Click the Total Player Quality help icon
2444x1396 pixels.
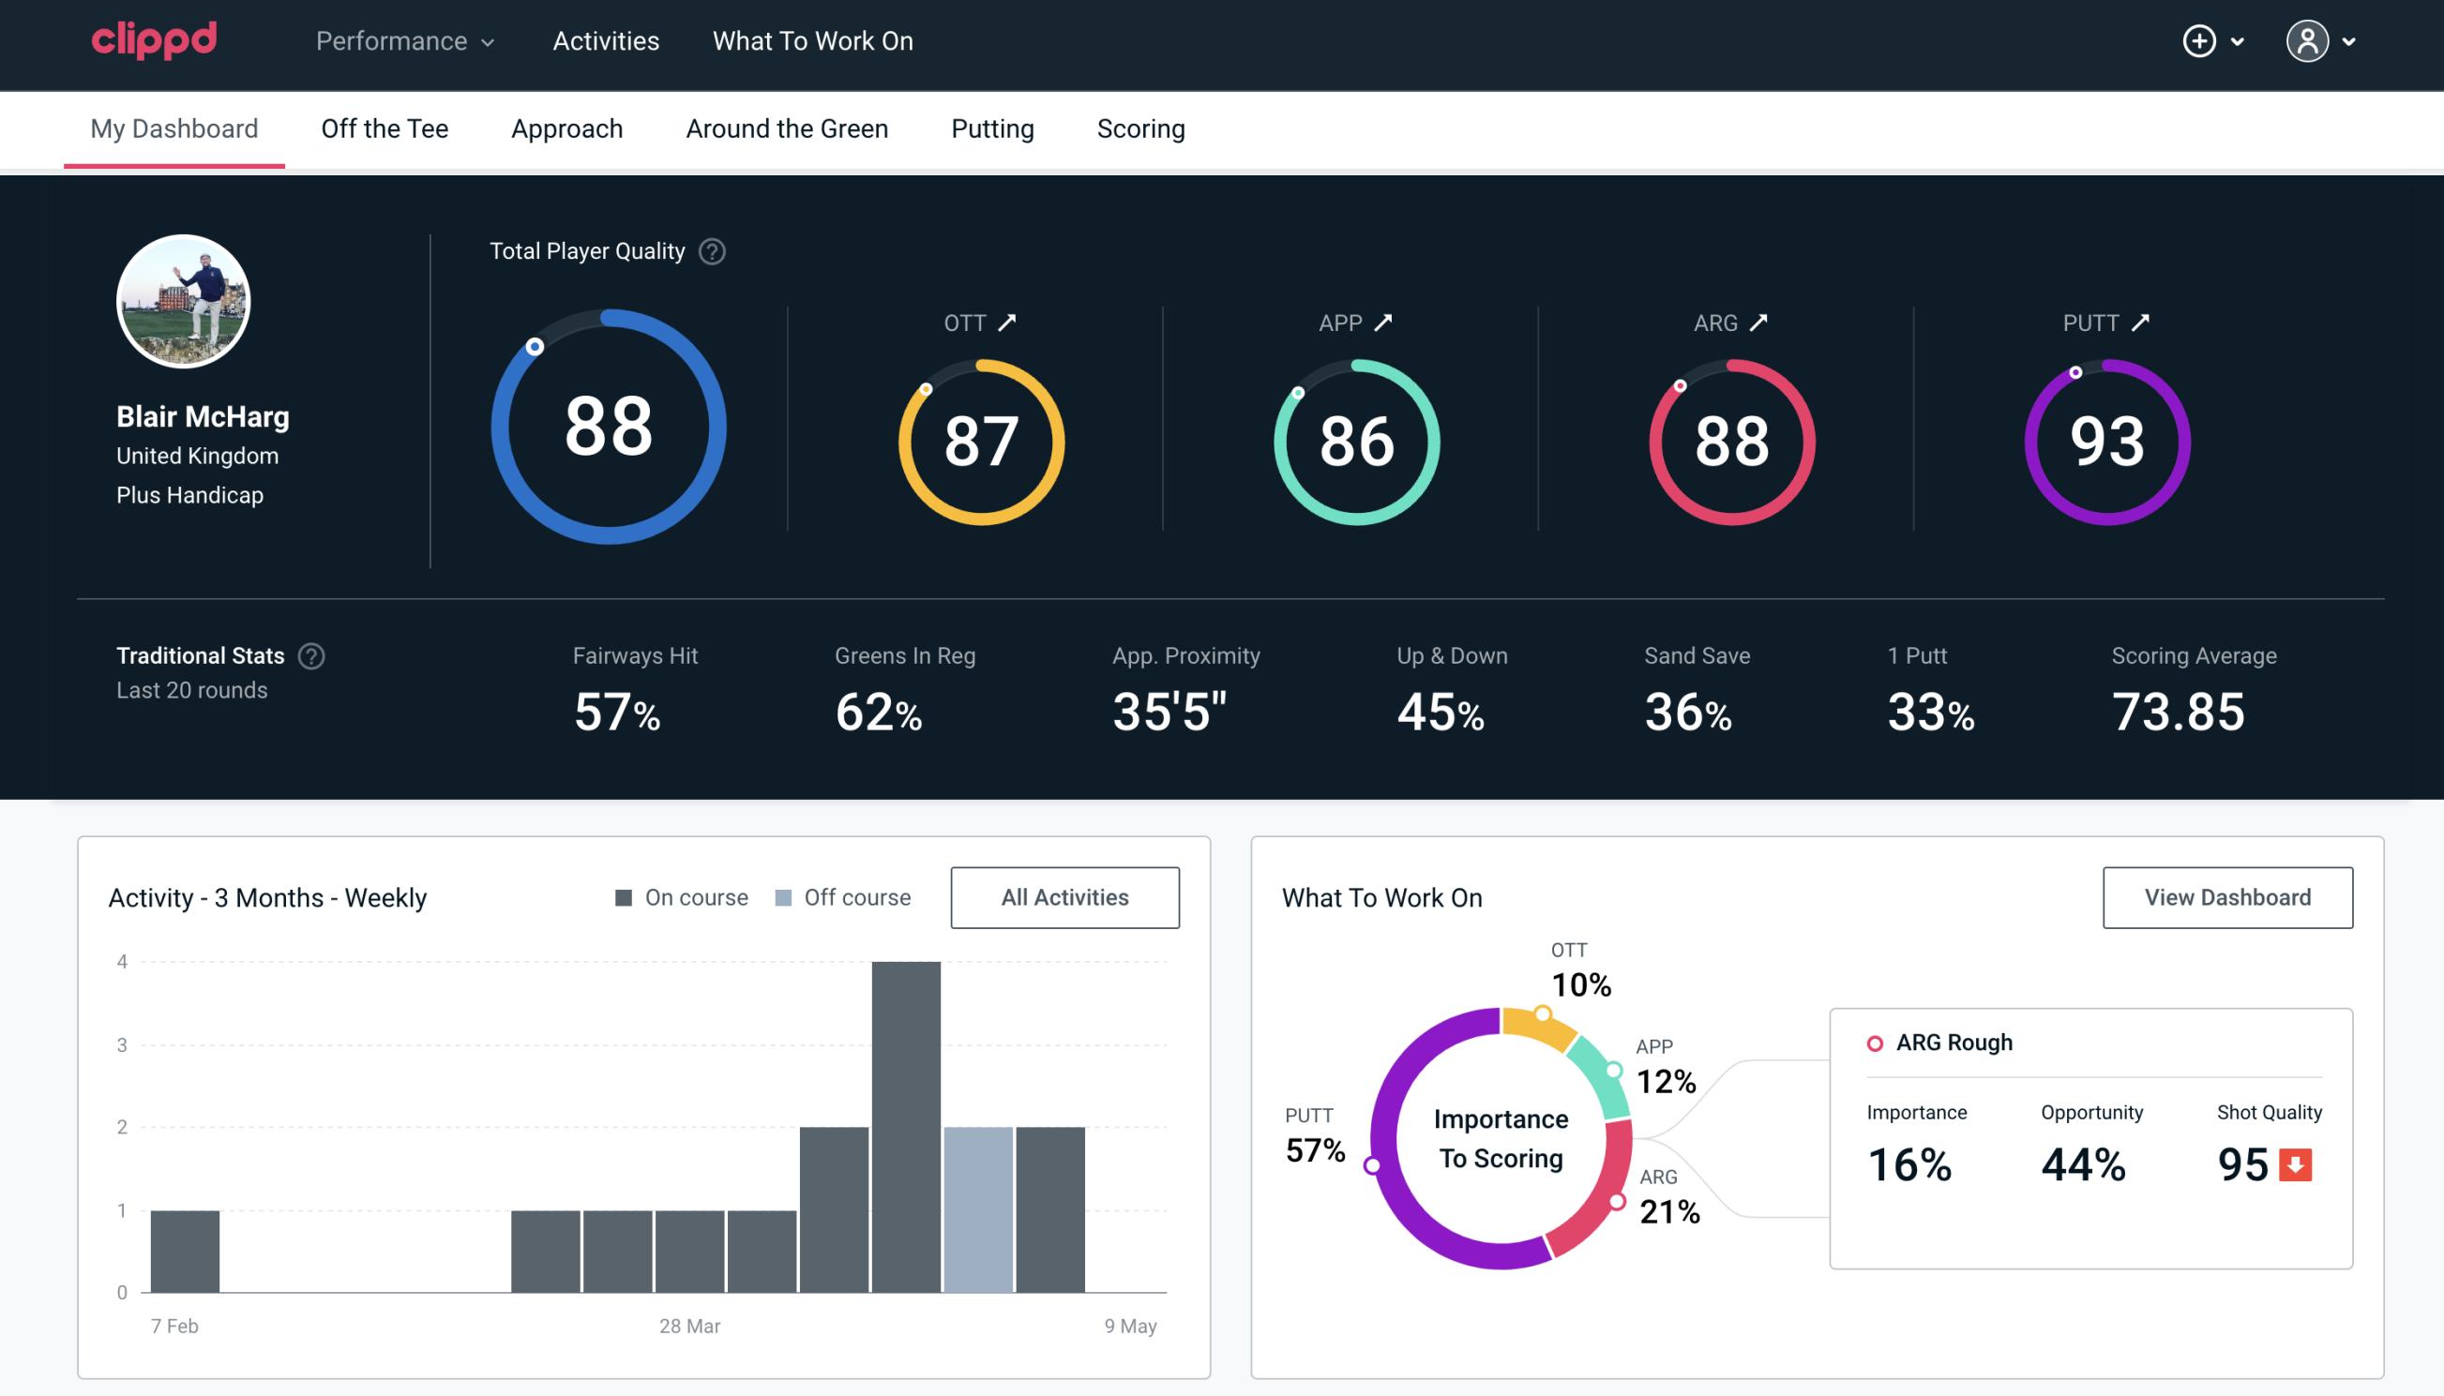tap(712, 250)
